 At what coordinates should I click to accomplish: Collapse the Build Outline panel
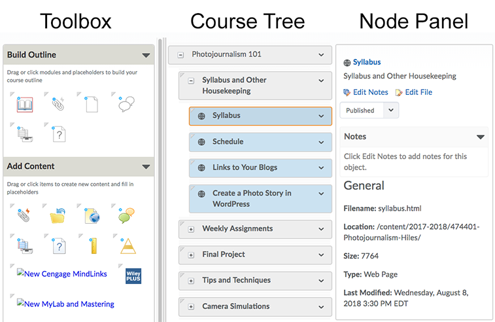coord(146,55)
